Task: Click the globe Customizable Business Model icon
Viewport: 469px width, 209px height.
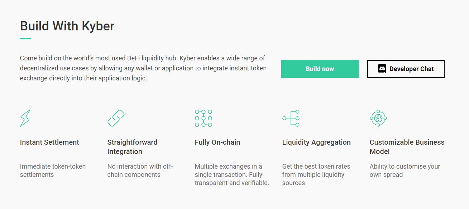Action: coord(378,118)
